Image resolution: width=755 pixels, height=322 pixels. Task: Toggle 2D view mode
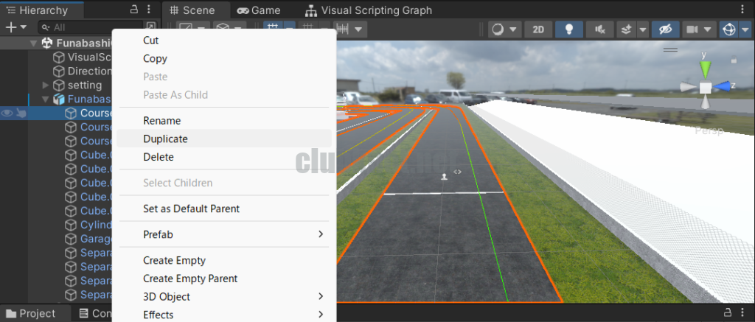[537, 29]
